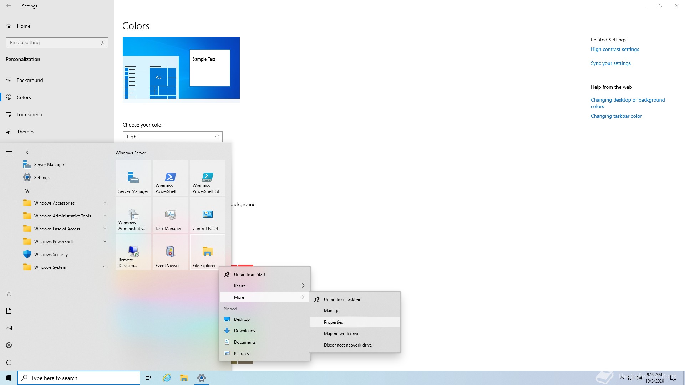
Task: Click Settings icon on taskbar
Action: (x=202, y=378)
